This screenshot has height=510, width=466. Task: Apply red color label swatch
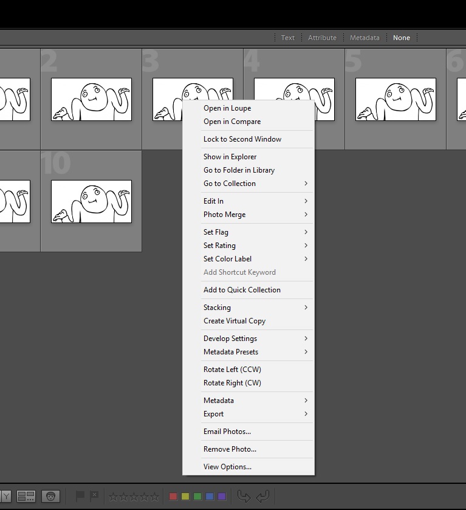[x=173, y=497]
